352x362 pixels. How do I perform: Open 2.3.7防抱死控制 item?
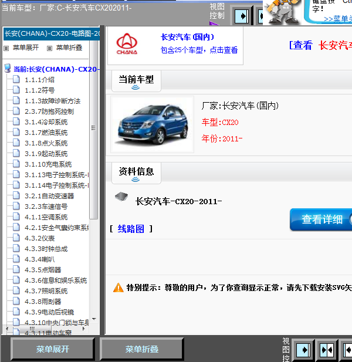(49, 111)
